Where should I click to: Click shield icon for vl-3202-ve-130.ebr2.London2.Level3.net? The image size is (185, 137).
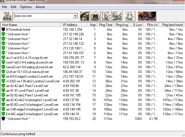point(3,81)
